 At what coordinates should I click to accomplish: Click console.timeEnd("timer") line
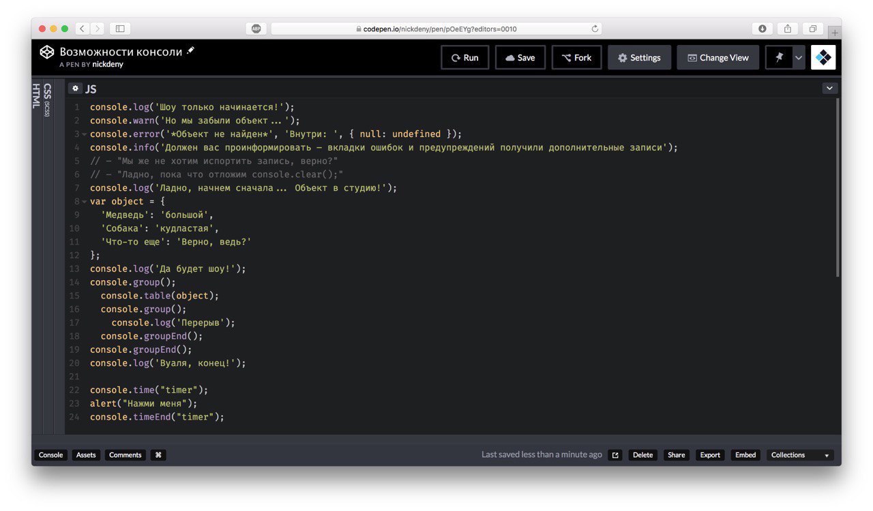(157, 417)
